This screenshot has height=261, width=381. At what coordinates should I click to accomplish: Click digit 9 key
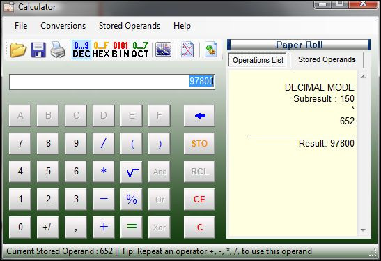[x=75, y=143]
